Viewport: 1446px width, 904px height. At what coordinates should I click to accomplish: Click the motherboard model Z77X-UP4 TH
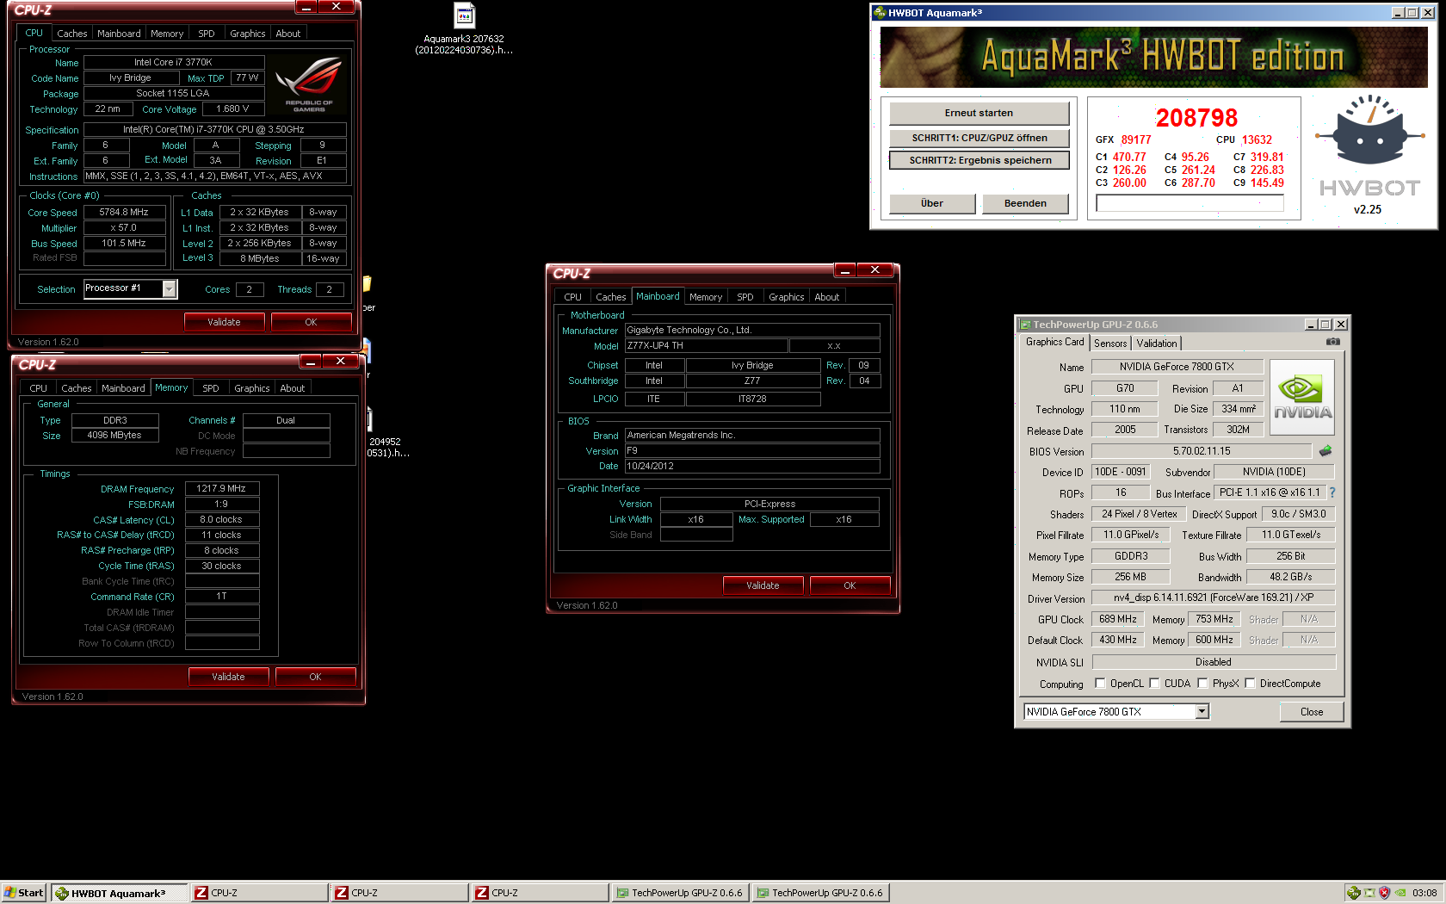pyautogui.click(x=706, y=345)
